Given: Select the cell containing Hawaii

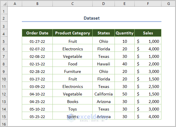Looking at the screenshot, I should [103, 64].
